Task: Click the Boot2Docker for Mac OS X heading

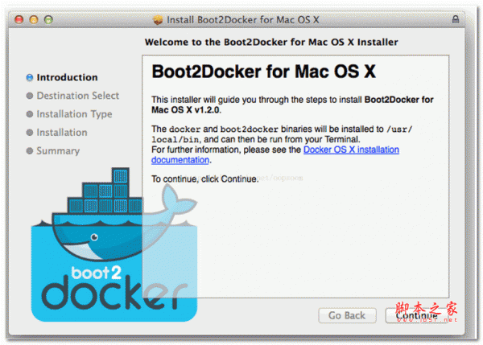Action: click(264, 72)
